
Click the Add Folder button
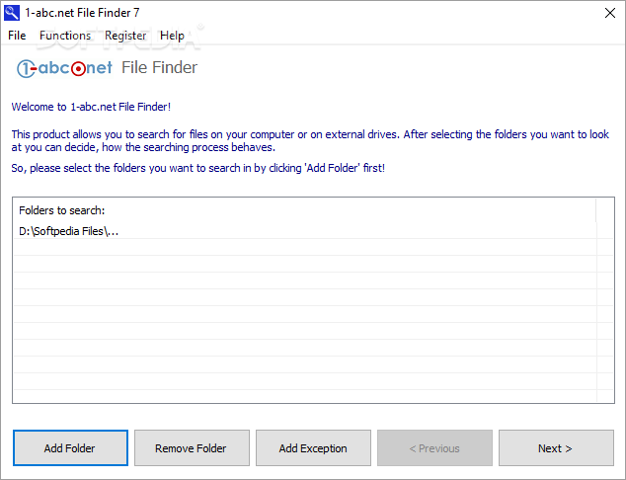(x=70, y=448)
